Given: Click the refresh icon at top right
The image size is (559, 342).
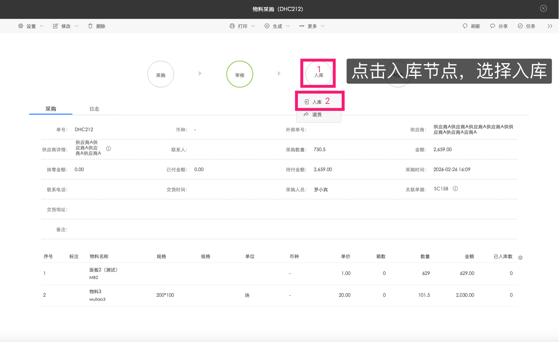Looking at the screenshot, I should [x=465, y=26].
